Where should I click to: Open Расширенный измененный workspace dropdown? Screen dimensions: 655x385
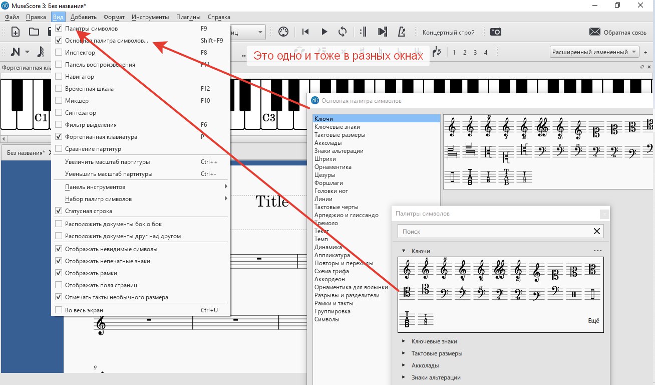[594, 52]
